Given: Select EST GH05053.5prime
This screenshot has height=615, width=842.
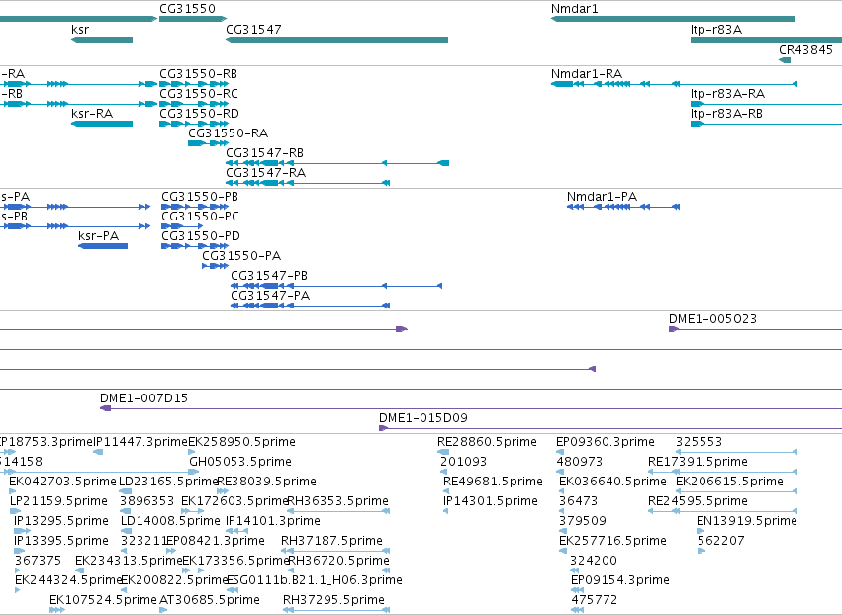Looking at the screenshot, I should [240, 462].
